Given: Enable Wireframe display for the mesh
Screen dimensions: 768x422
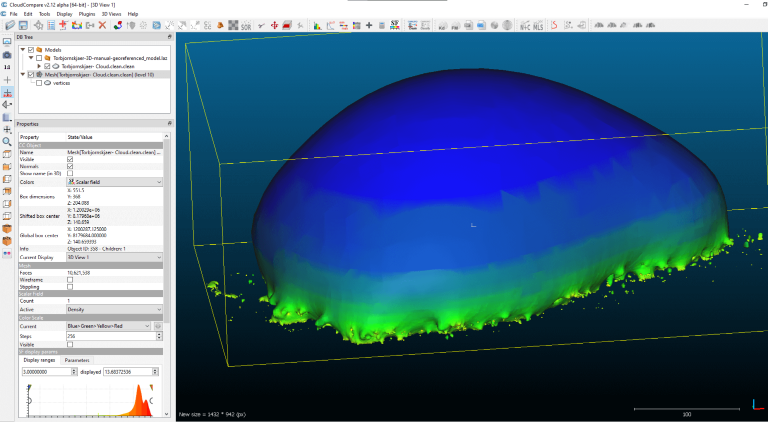Looking at the screenshot, I should (x=70, y=280).
